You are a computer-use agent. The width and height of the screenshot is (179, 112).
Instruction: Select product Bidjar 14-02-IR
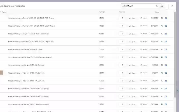[x=29, y=34]
